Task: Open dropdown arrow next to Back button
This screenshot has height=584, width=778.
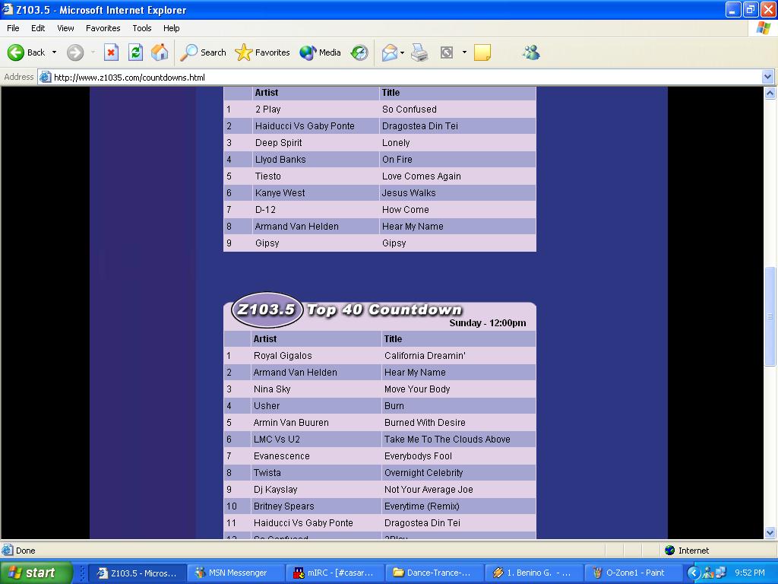Action: (54, 52)
